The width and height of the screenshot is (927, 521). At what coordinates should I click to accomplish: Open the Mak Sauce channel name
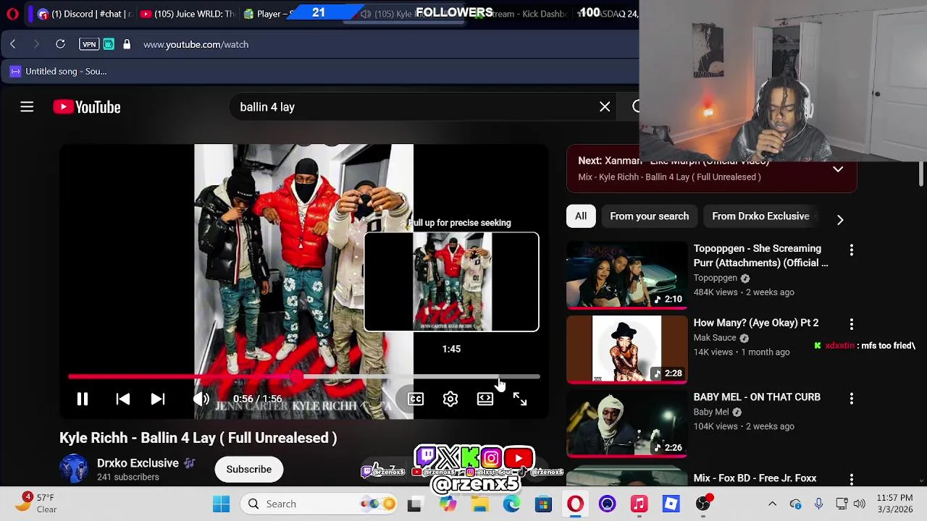[715, 338]
